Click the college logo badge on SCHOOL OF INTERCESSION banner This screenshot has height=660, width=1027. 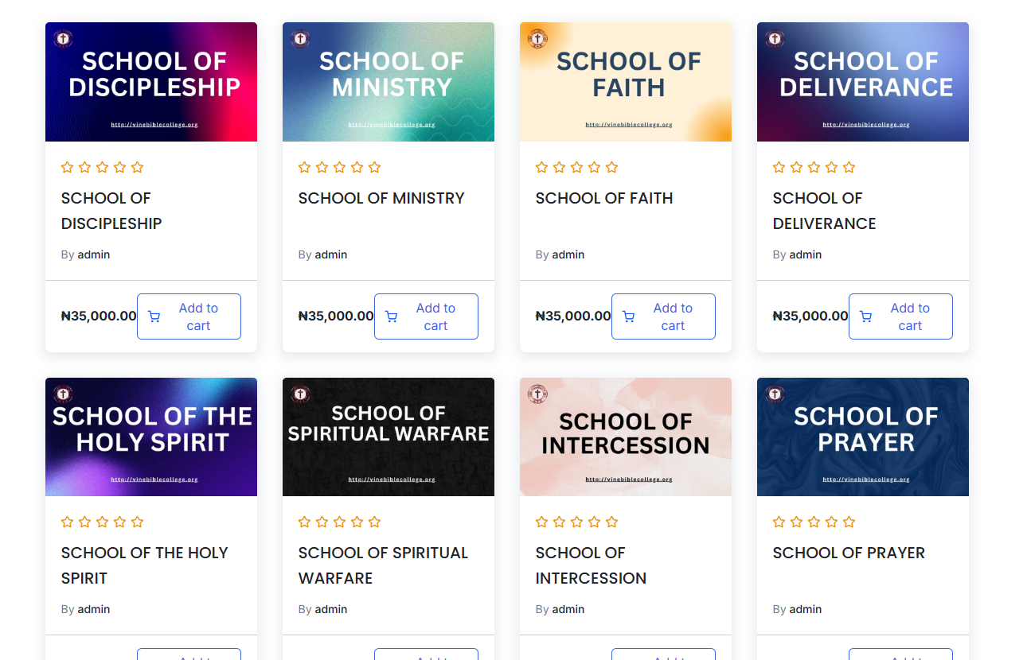tap(537, 393)
